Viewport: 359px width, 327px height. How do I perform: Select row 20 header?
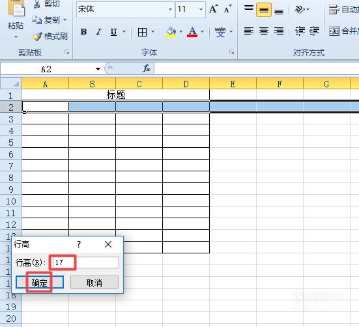[x=11, y=319]
